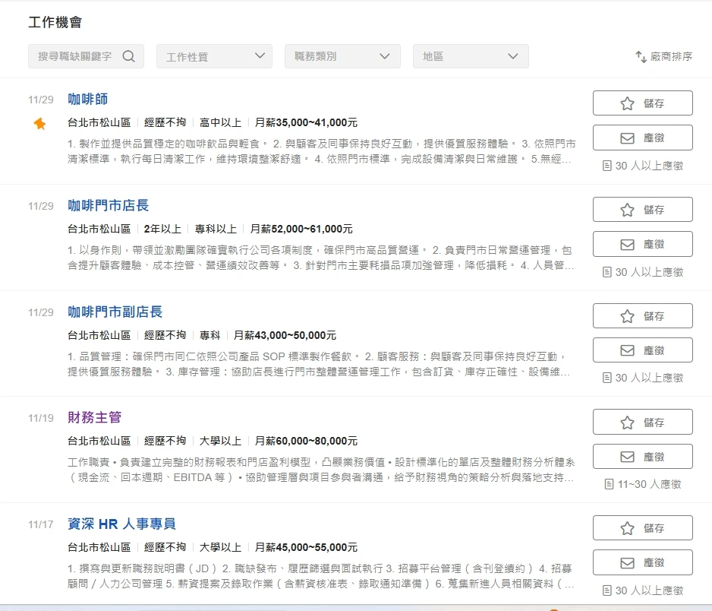Image resolution: width=712 pixels, height=611 pixels.
Task: Apply for the 咖啡門市副店長 position
Action: point(642,350)
